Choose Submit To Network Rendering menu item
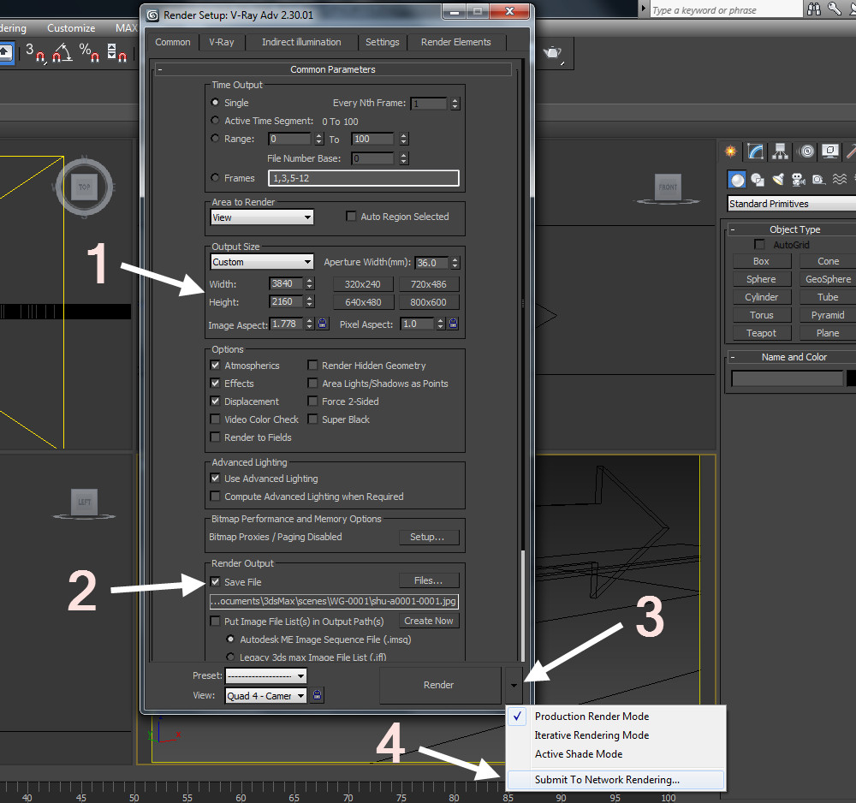The height and width of the screenshot is (803, 856). point(607,780)
